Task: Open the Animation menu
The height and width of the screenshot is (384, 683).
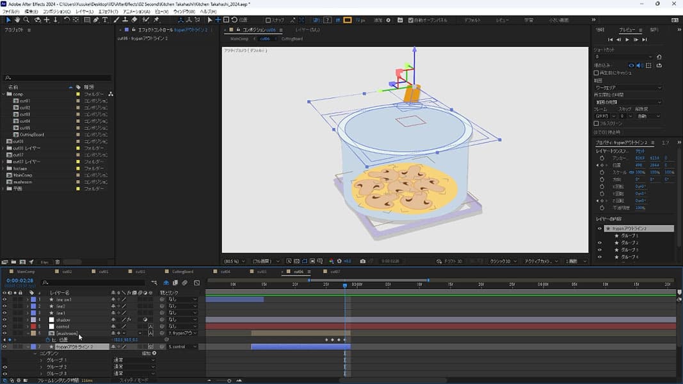Action: coord(136,12)
